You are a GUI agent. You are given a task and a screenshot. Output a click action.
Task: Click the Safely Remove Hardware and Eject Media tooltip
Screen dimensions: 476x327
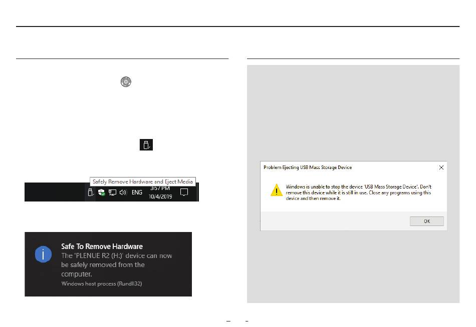coord(143,181)
